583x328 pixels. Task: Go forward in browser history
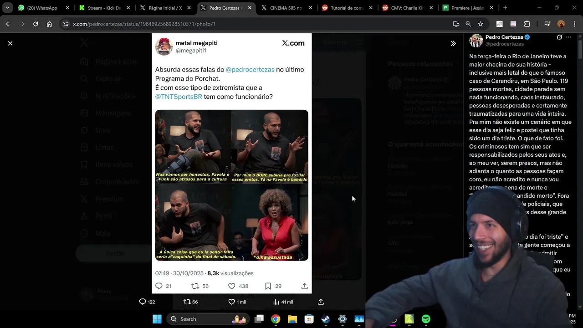click(21, 24)
